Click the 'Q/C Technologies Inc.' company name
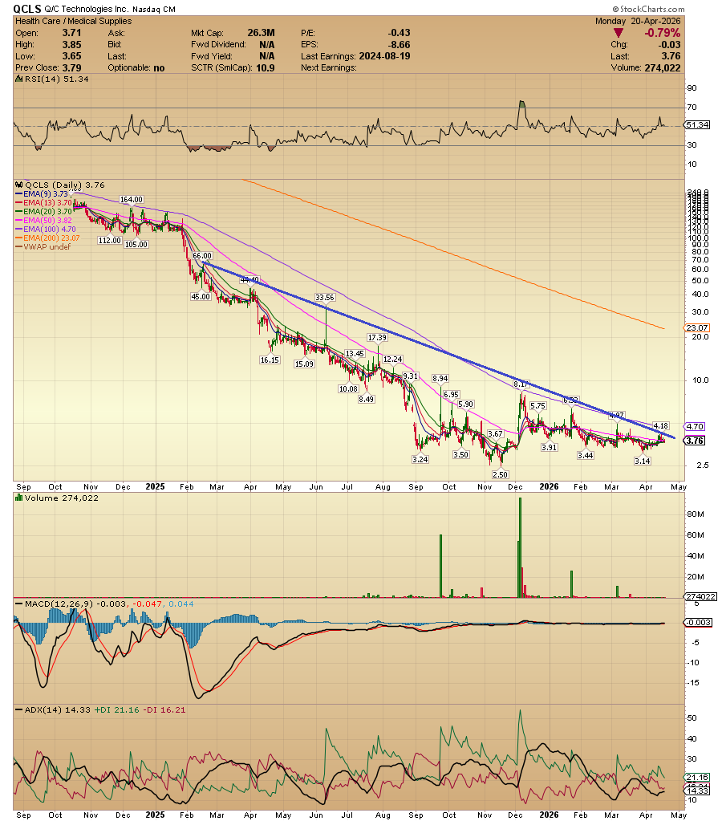Screen dimensions: 722x821 point(87,9)
